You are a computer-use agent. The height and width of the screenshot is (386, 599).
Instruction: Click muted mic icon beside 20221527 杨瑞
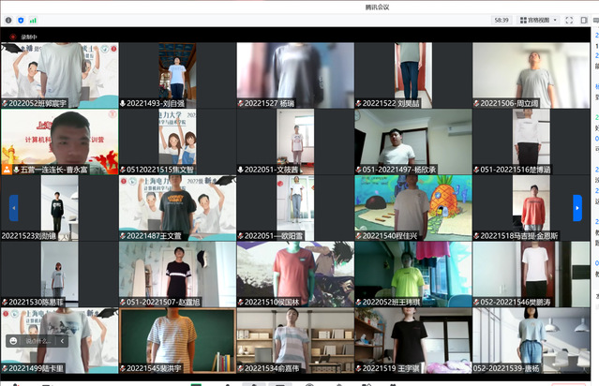242,103
